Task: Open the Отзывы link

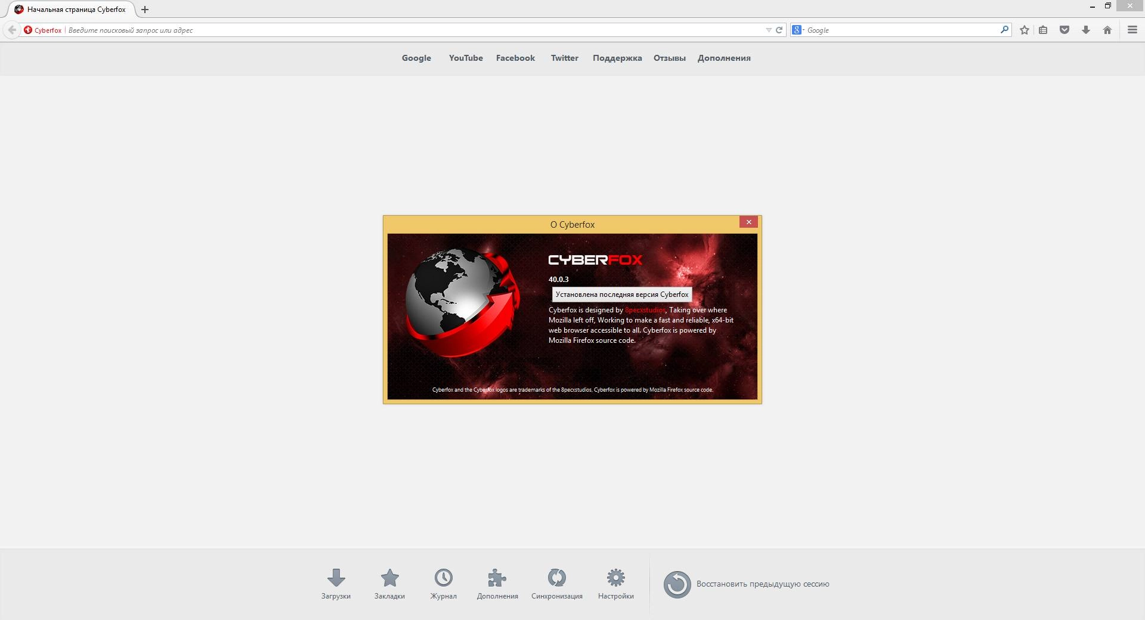Action: (669, 58)
